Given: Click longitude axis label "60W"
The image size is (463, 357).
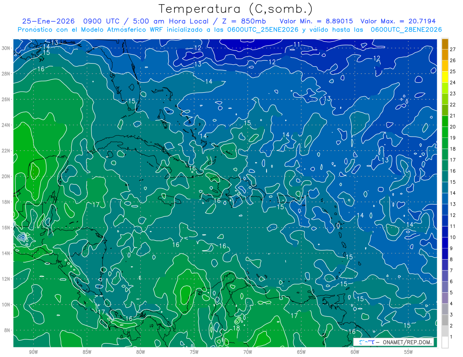Looking at the screenshot, I should click(355, 352).
